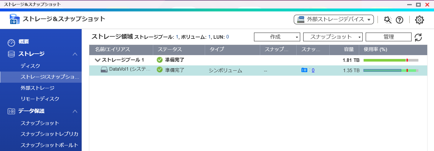Click the help question mark icon

(399, 20)
